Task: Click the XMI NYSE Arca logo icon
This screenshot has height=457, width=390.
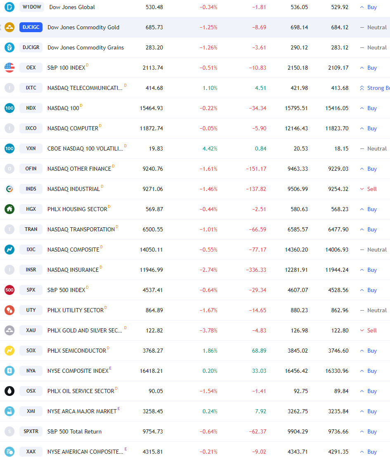Action: [9, 411]
